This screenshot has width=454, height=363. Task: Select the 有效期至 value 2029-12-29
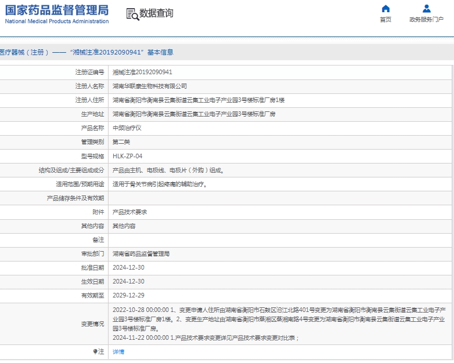128,295
